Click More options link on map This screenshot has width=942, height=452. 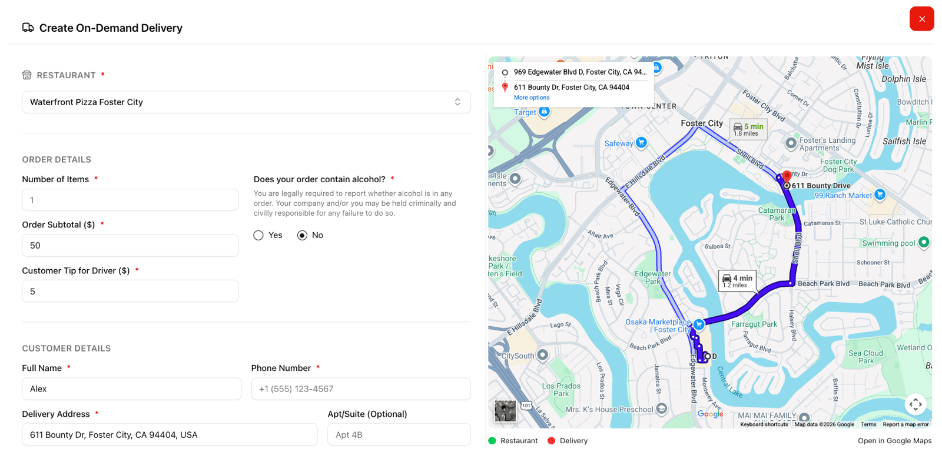532,98
